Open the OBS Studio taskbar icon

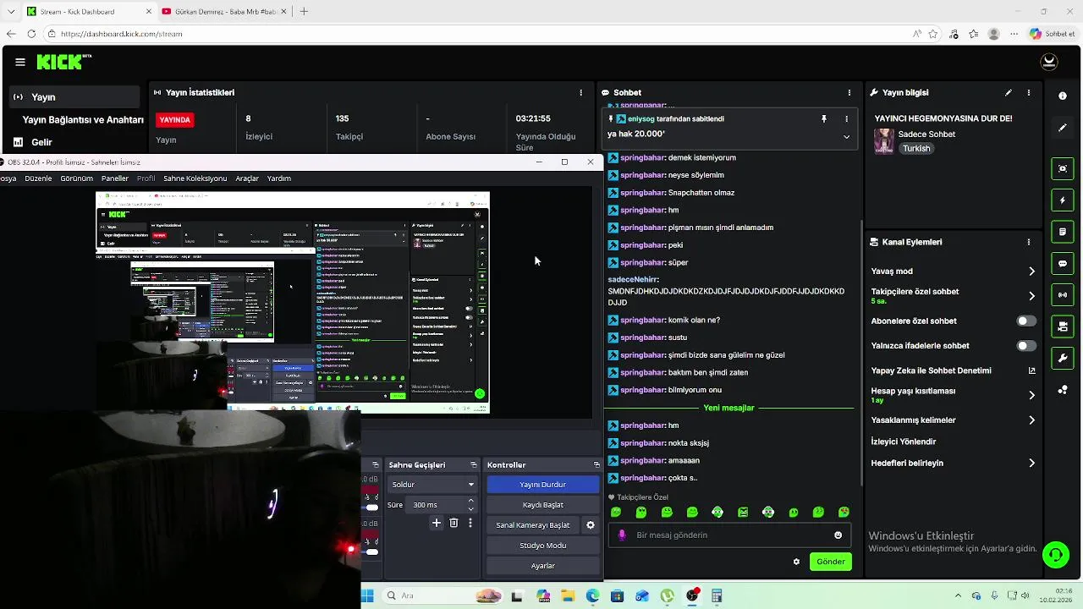pyautogui.click(x=693, y=595)
